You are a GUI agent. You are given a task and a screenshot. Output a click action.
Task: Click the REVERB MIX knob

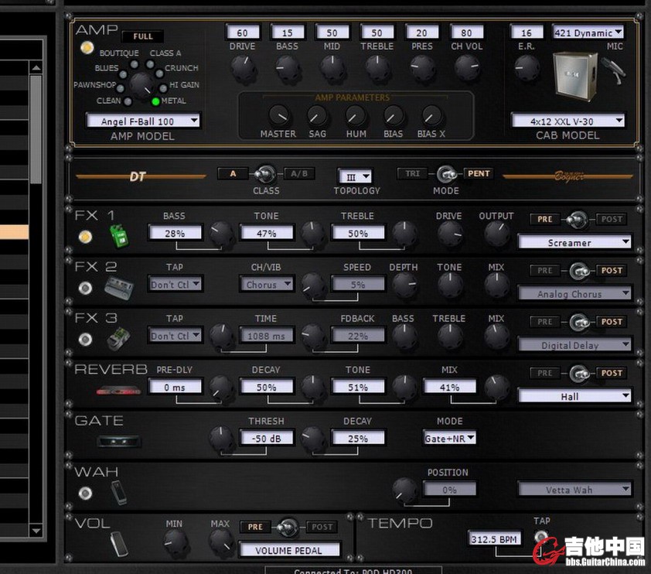(x=496, y=387)
